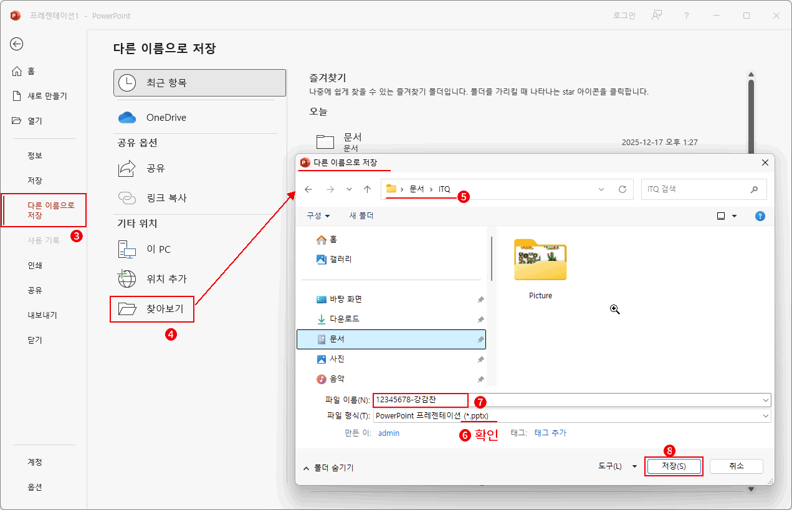
Task: Click the 링크 복사 (Copy link) icon
Action: [126, 197]
